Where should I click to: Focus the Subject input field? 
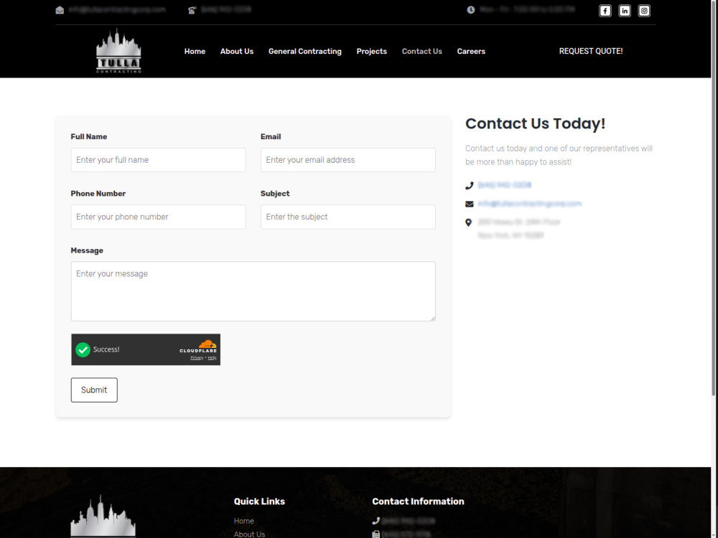pos(348,217)
